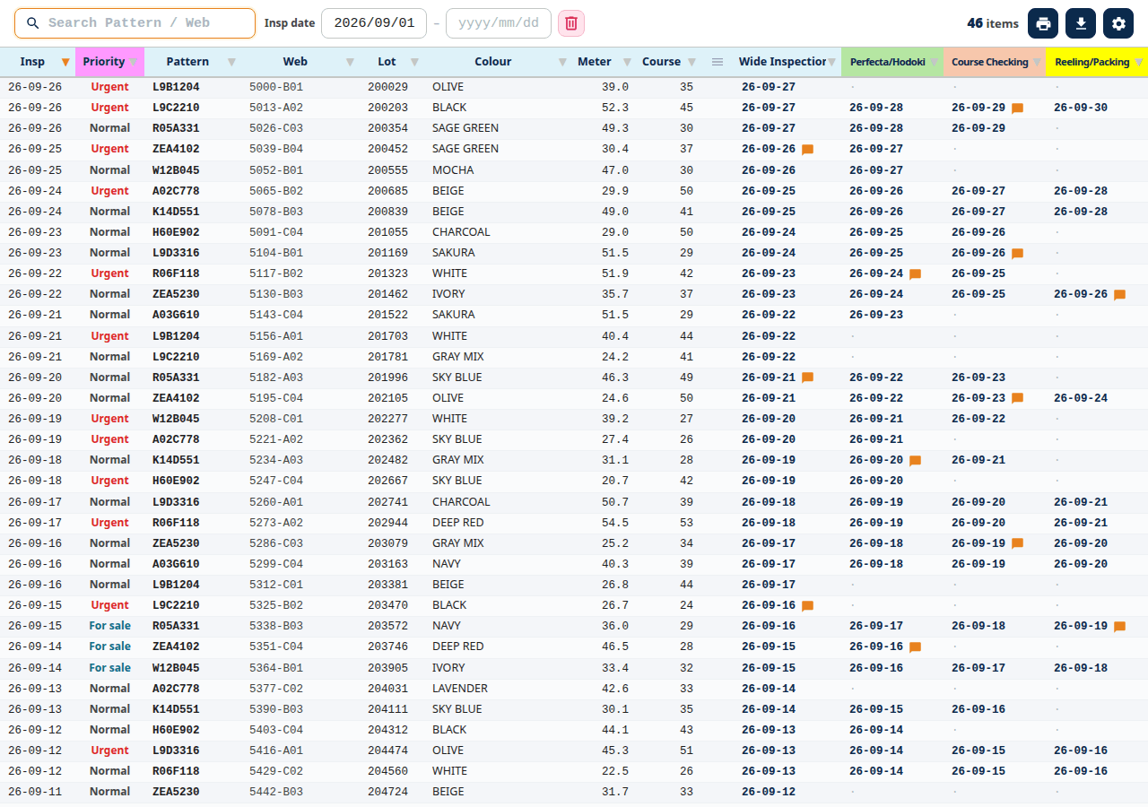Open the Pattern column filter arrow

coord(231,62)
